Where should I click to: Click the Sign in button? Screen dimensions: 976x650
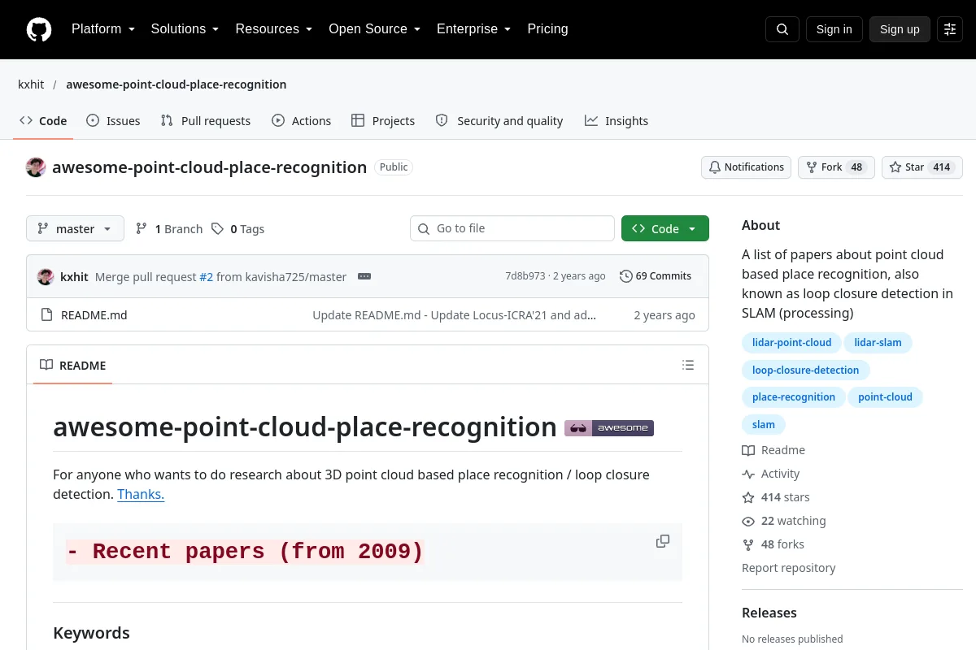coord(834,29)
